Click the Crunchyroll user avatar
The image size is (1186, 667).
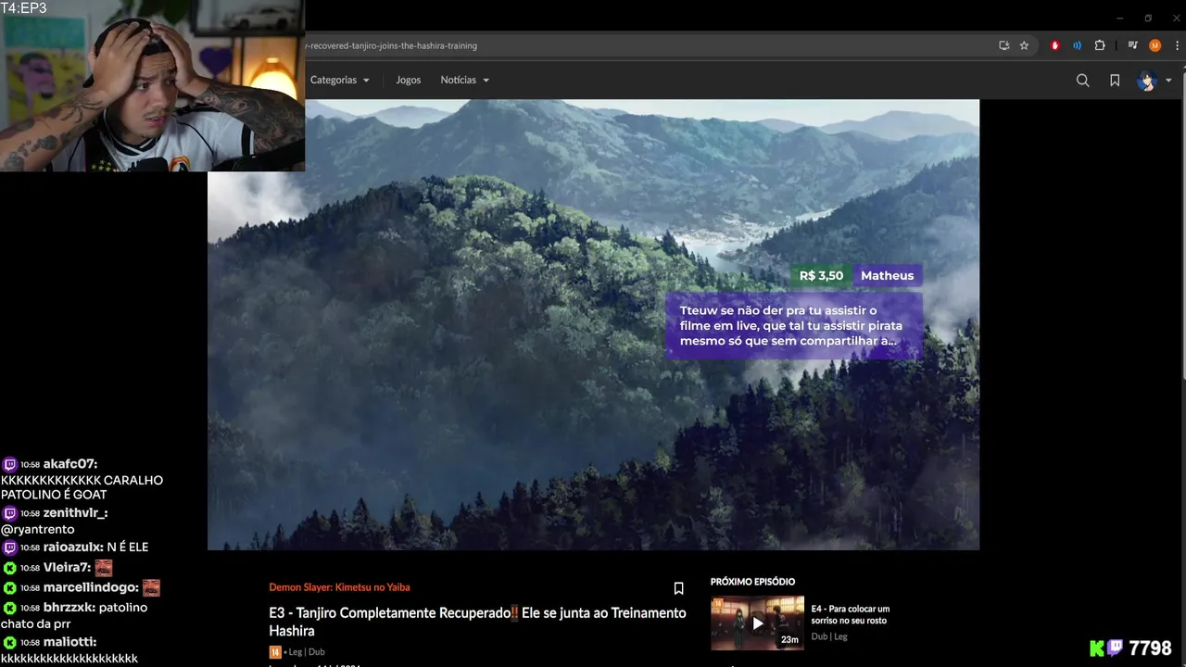point(1147,81)
